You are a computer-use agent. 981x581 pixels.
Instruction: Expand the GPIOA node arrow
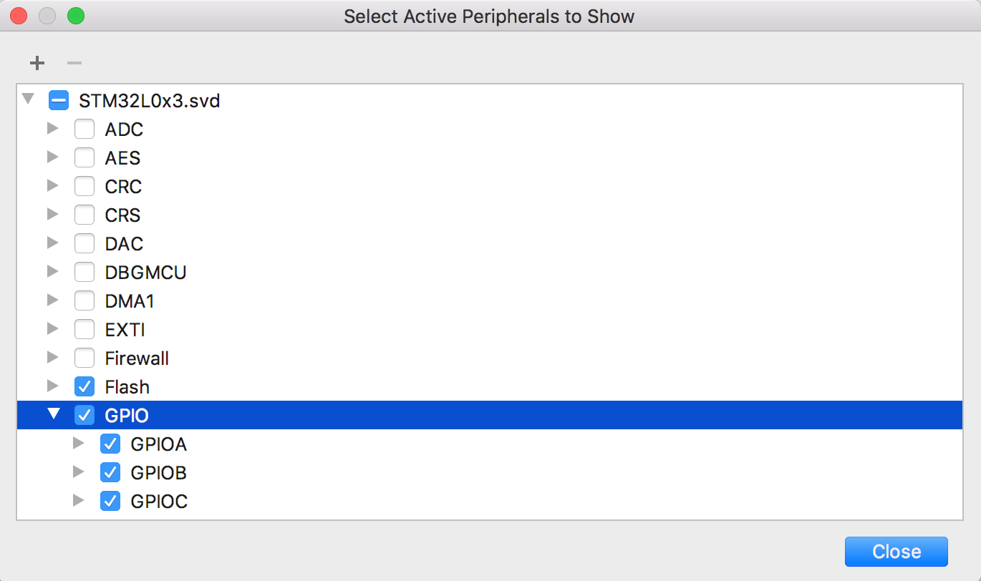pos(79,444)
